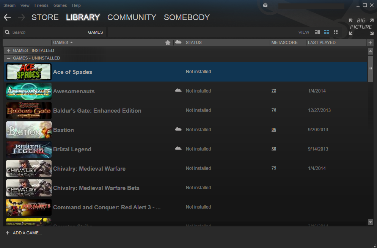Select Baldur's Gate: Enhanced Edition title
This screenshot has height=248, width=377.
(x=97, y=111)
